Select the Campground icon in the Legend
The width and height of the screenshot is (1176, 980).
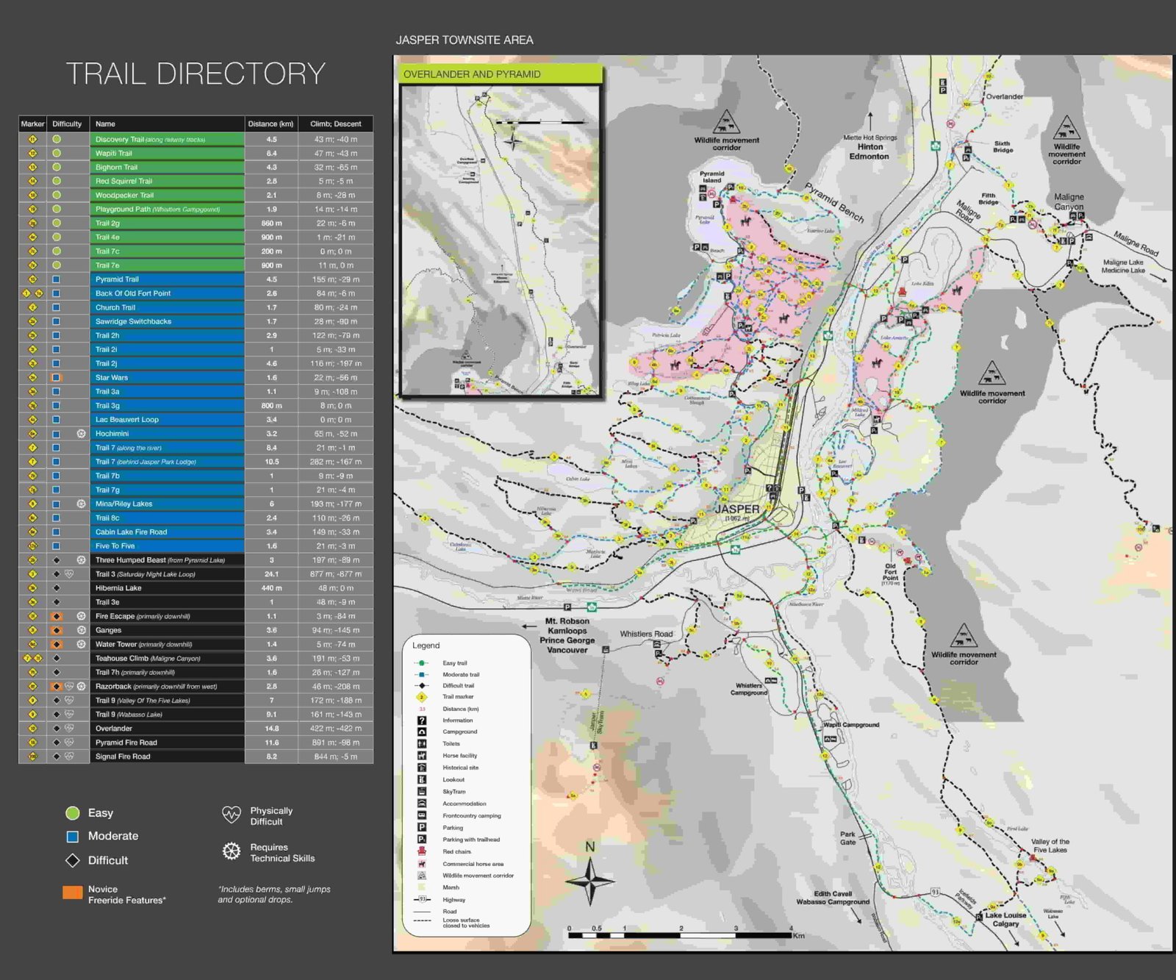(422, 732)
